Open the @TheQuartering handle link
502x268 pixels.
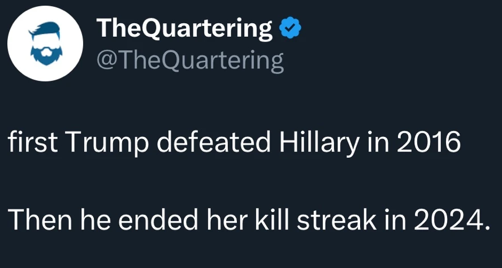click(x=191, y=60)
